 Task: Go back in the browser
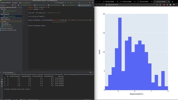coord(97,5)
